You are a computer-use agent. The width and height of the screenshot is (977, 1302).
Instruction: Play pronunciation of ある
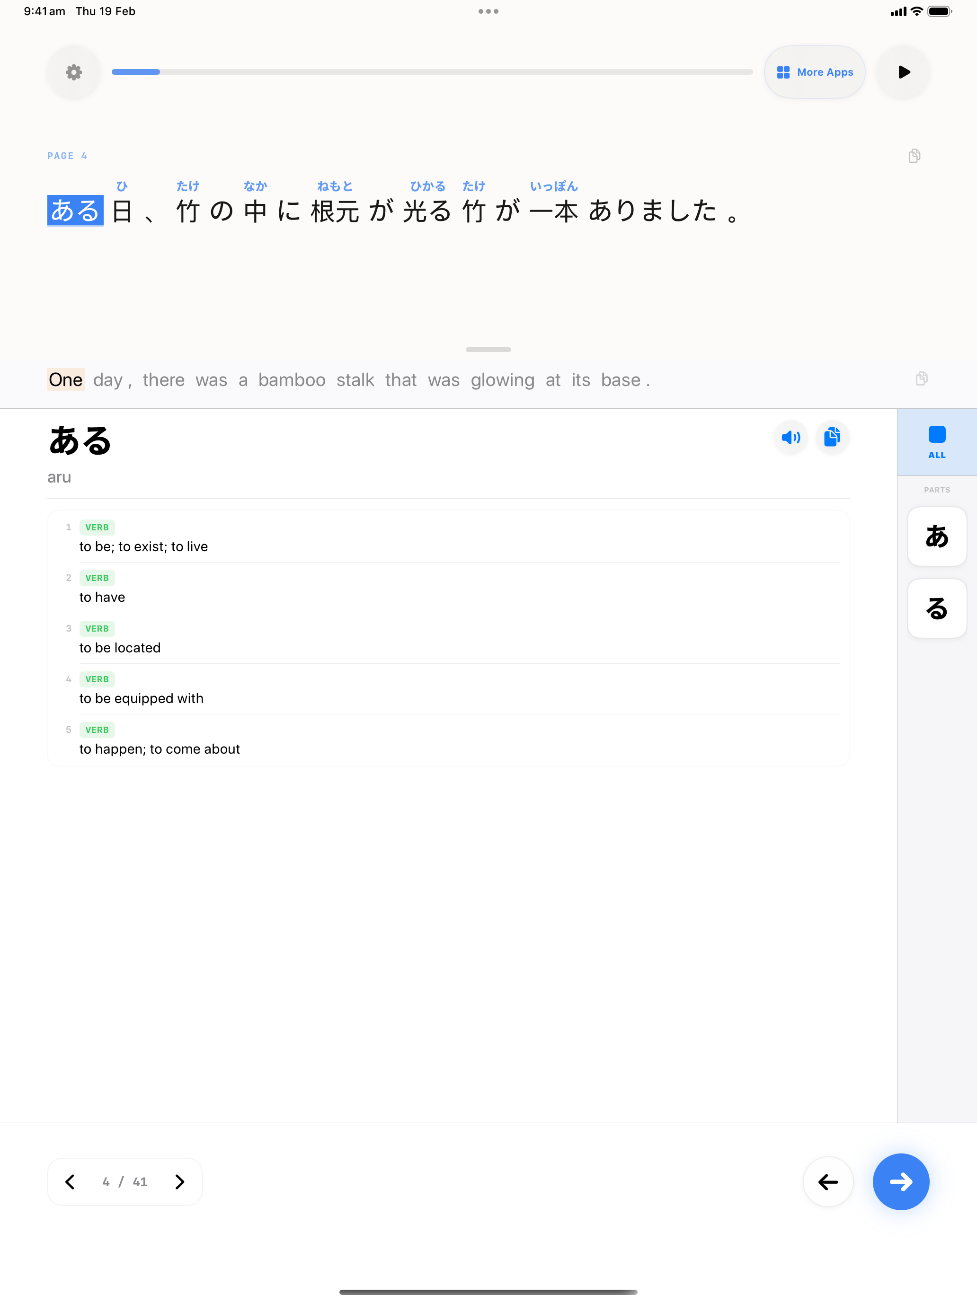point(790,437)
